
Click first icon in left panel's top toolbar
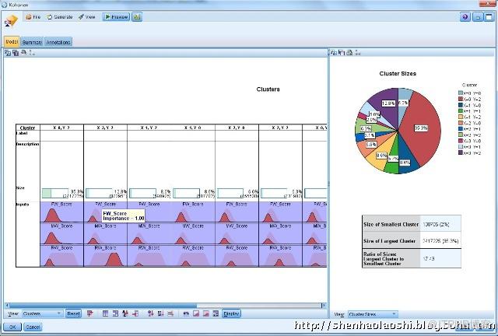[x=7, y=53]
